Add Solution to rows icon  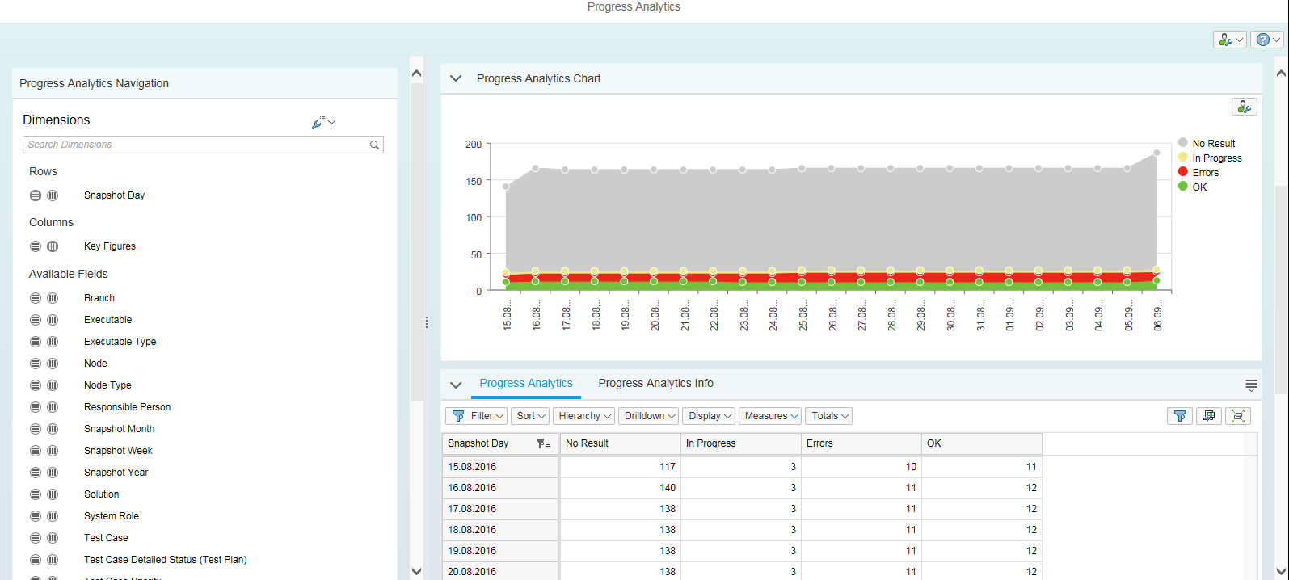tap(36, 494)
